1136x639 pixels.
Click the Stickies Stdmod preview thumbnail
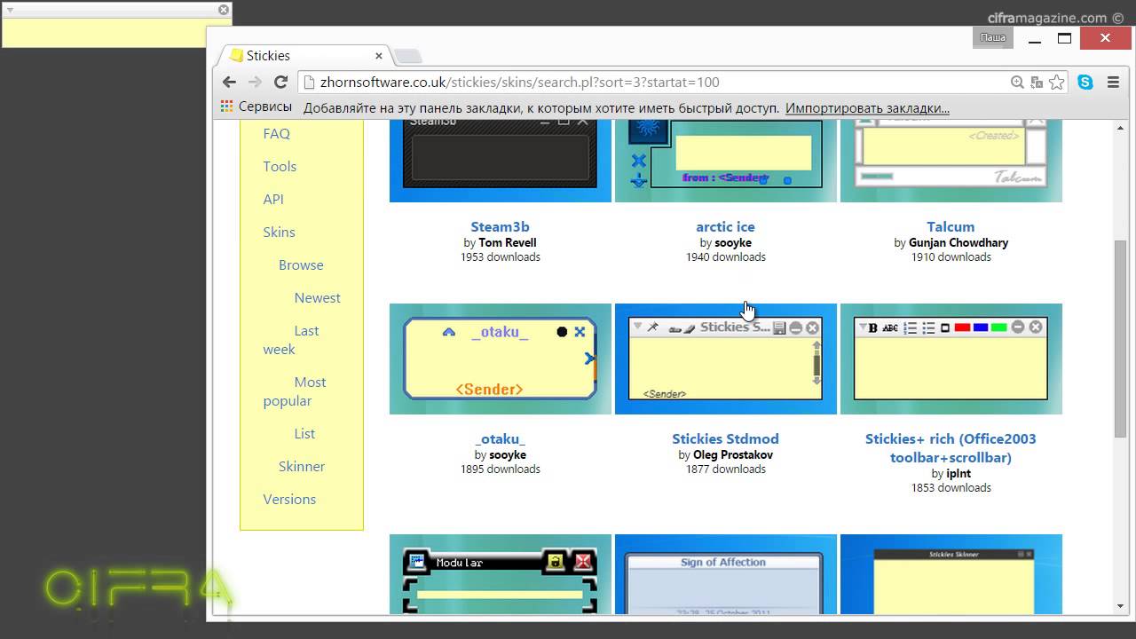pyautogui.click(x=726, y=359)
